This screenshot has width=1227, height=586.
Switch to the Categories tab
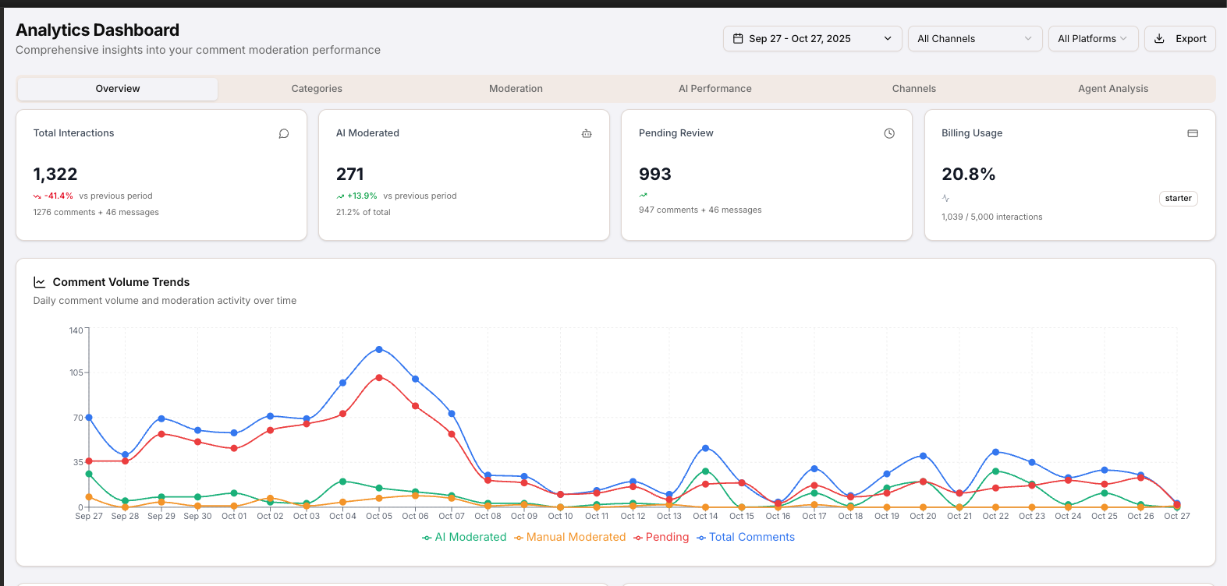317,89
